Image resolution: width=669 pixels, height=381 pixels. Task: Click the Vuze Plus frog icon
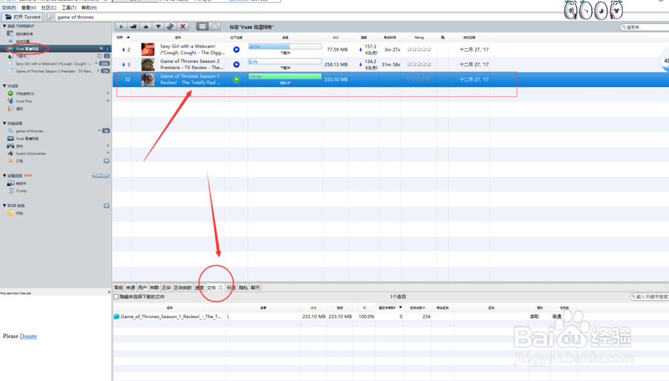coord(10,101)
